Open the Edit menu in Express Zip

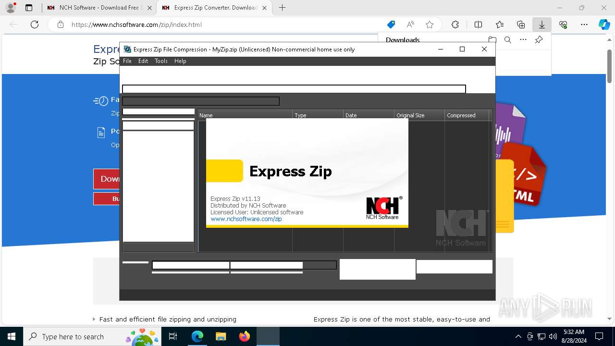[143, 61]
